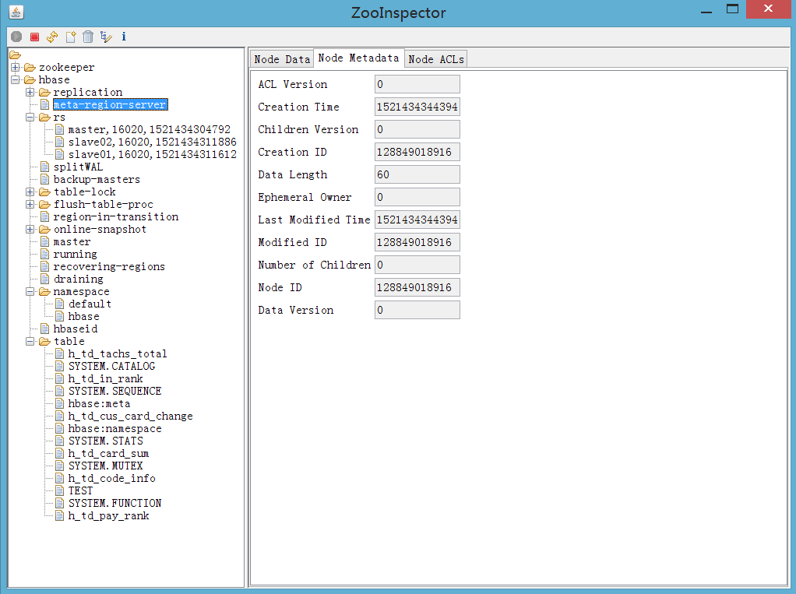Image resolution: width=796 pixels, height=594 pixels.
Task: Click the table folder icon
Action: (x=45, y=342)
